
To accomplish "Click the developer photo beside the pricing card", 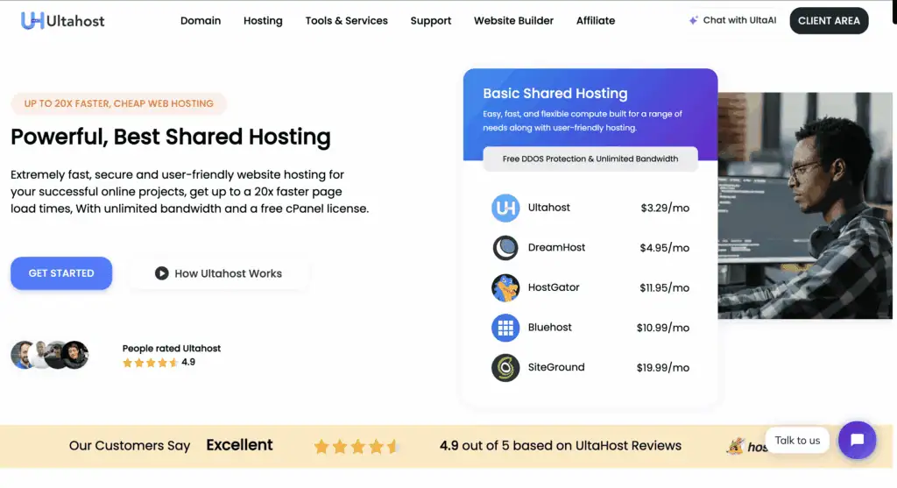I will 805,205.
